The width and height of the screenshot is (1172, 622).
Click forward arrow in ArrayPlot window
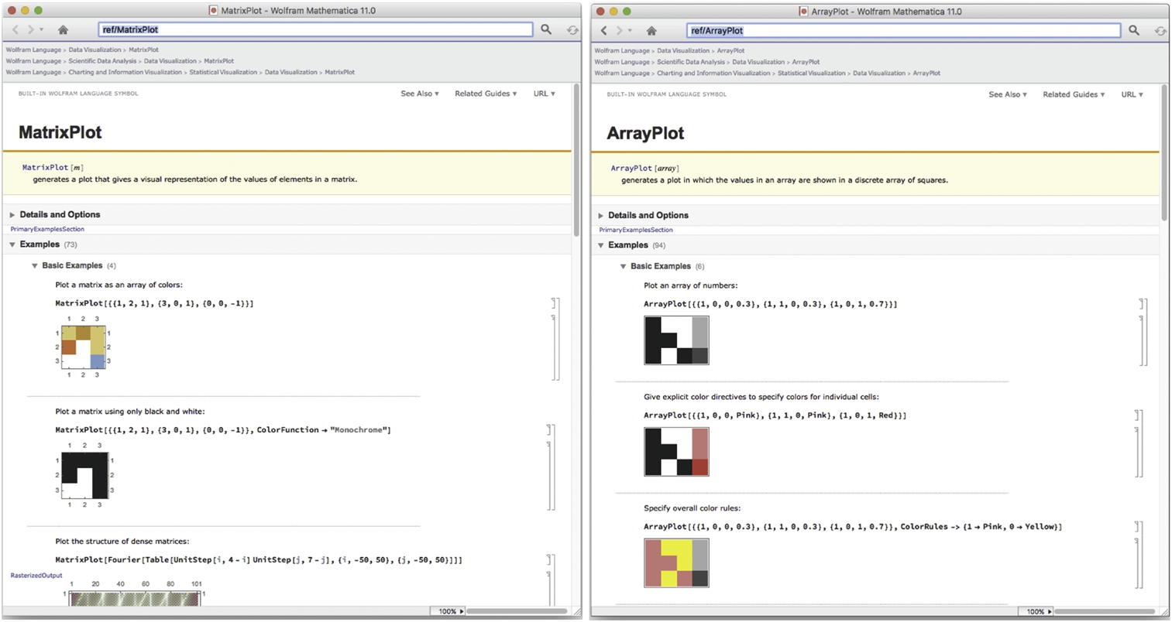(619, 30)
